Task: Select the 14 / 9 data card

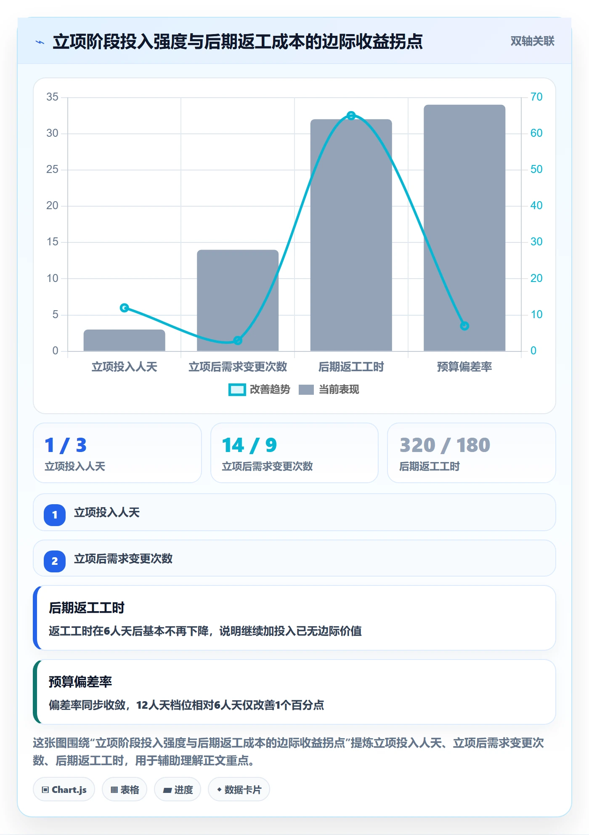Action: tap(294, 453)
